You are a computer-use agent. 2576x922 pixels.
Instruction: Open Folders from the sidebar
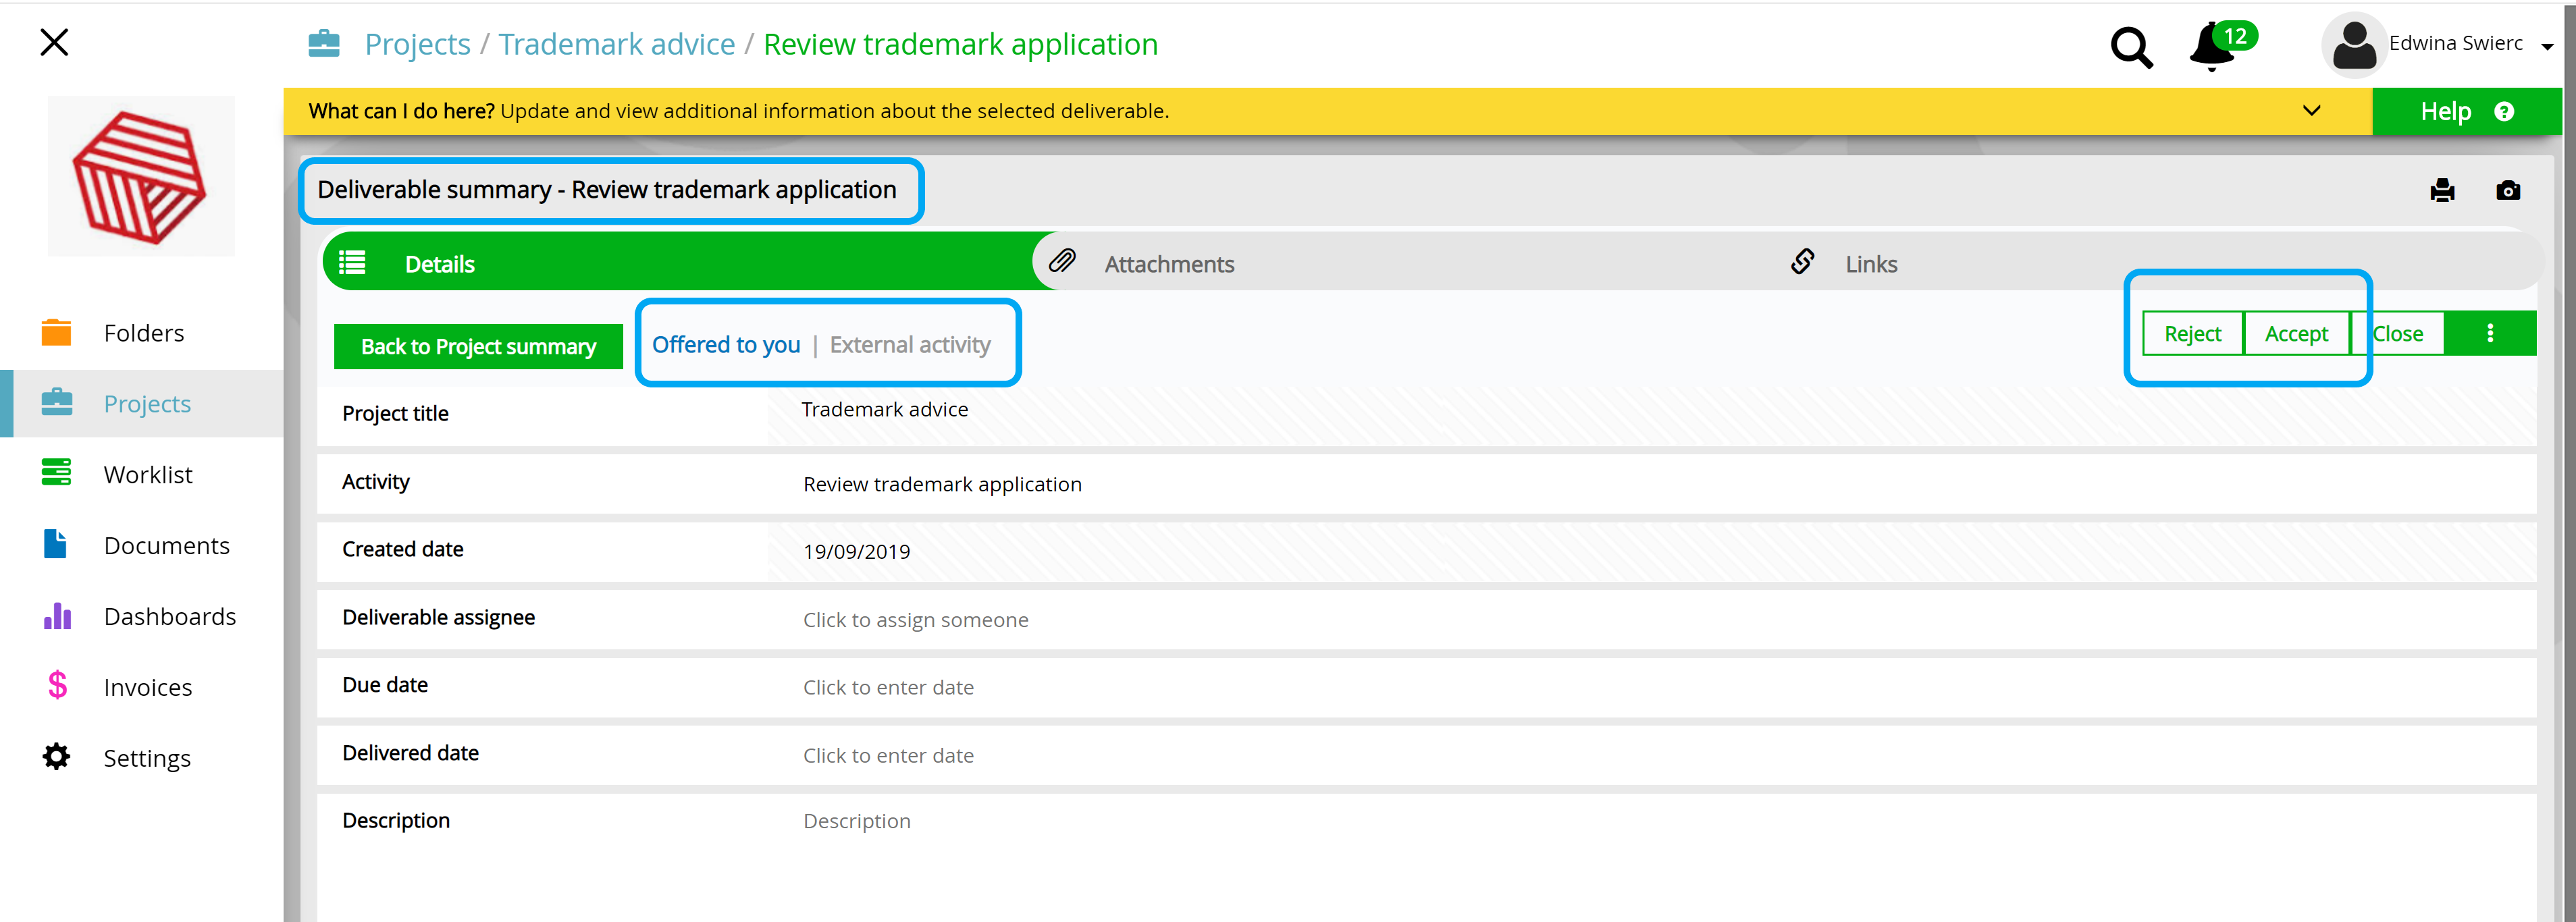click(143, 332)
